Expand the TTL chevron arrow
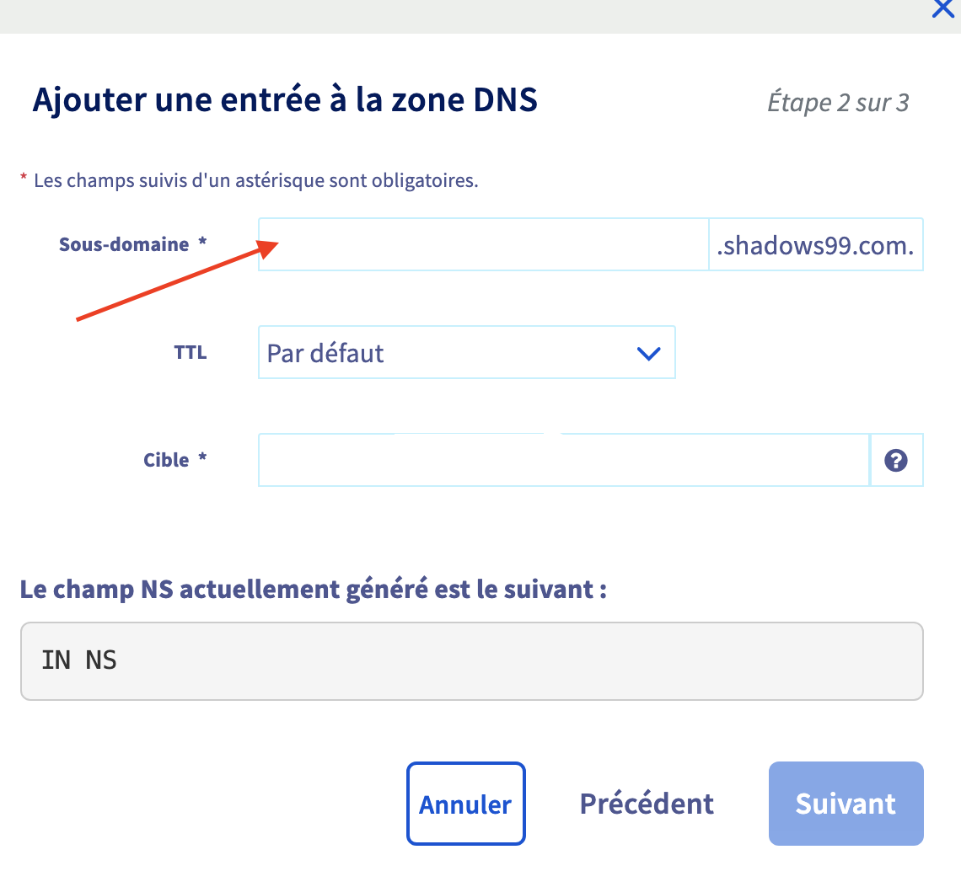The width and height of the screenshot is (961, 871). (648, 353)
